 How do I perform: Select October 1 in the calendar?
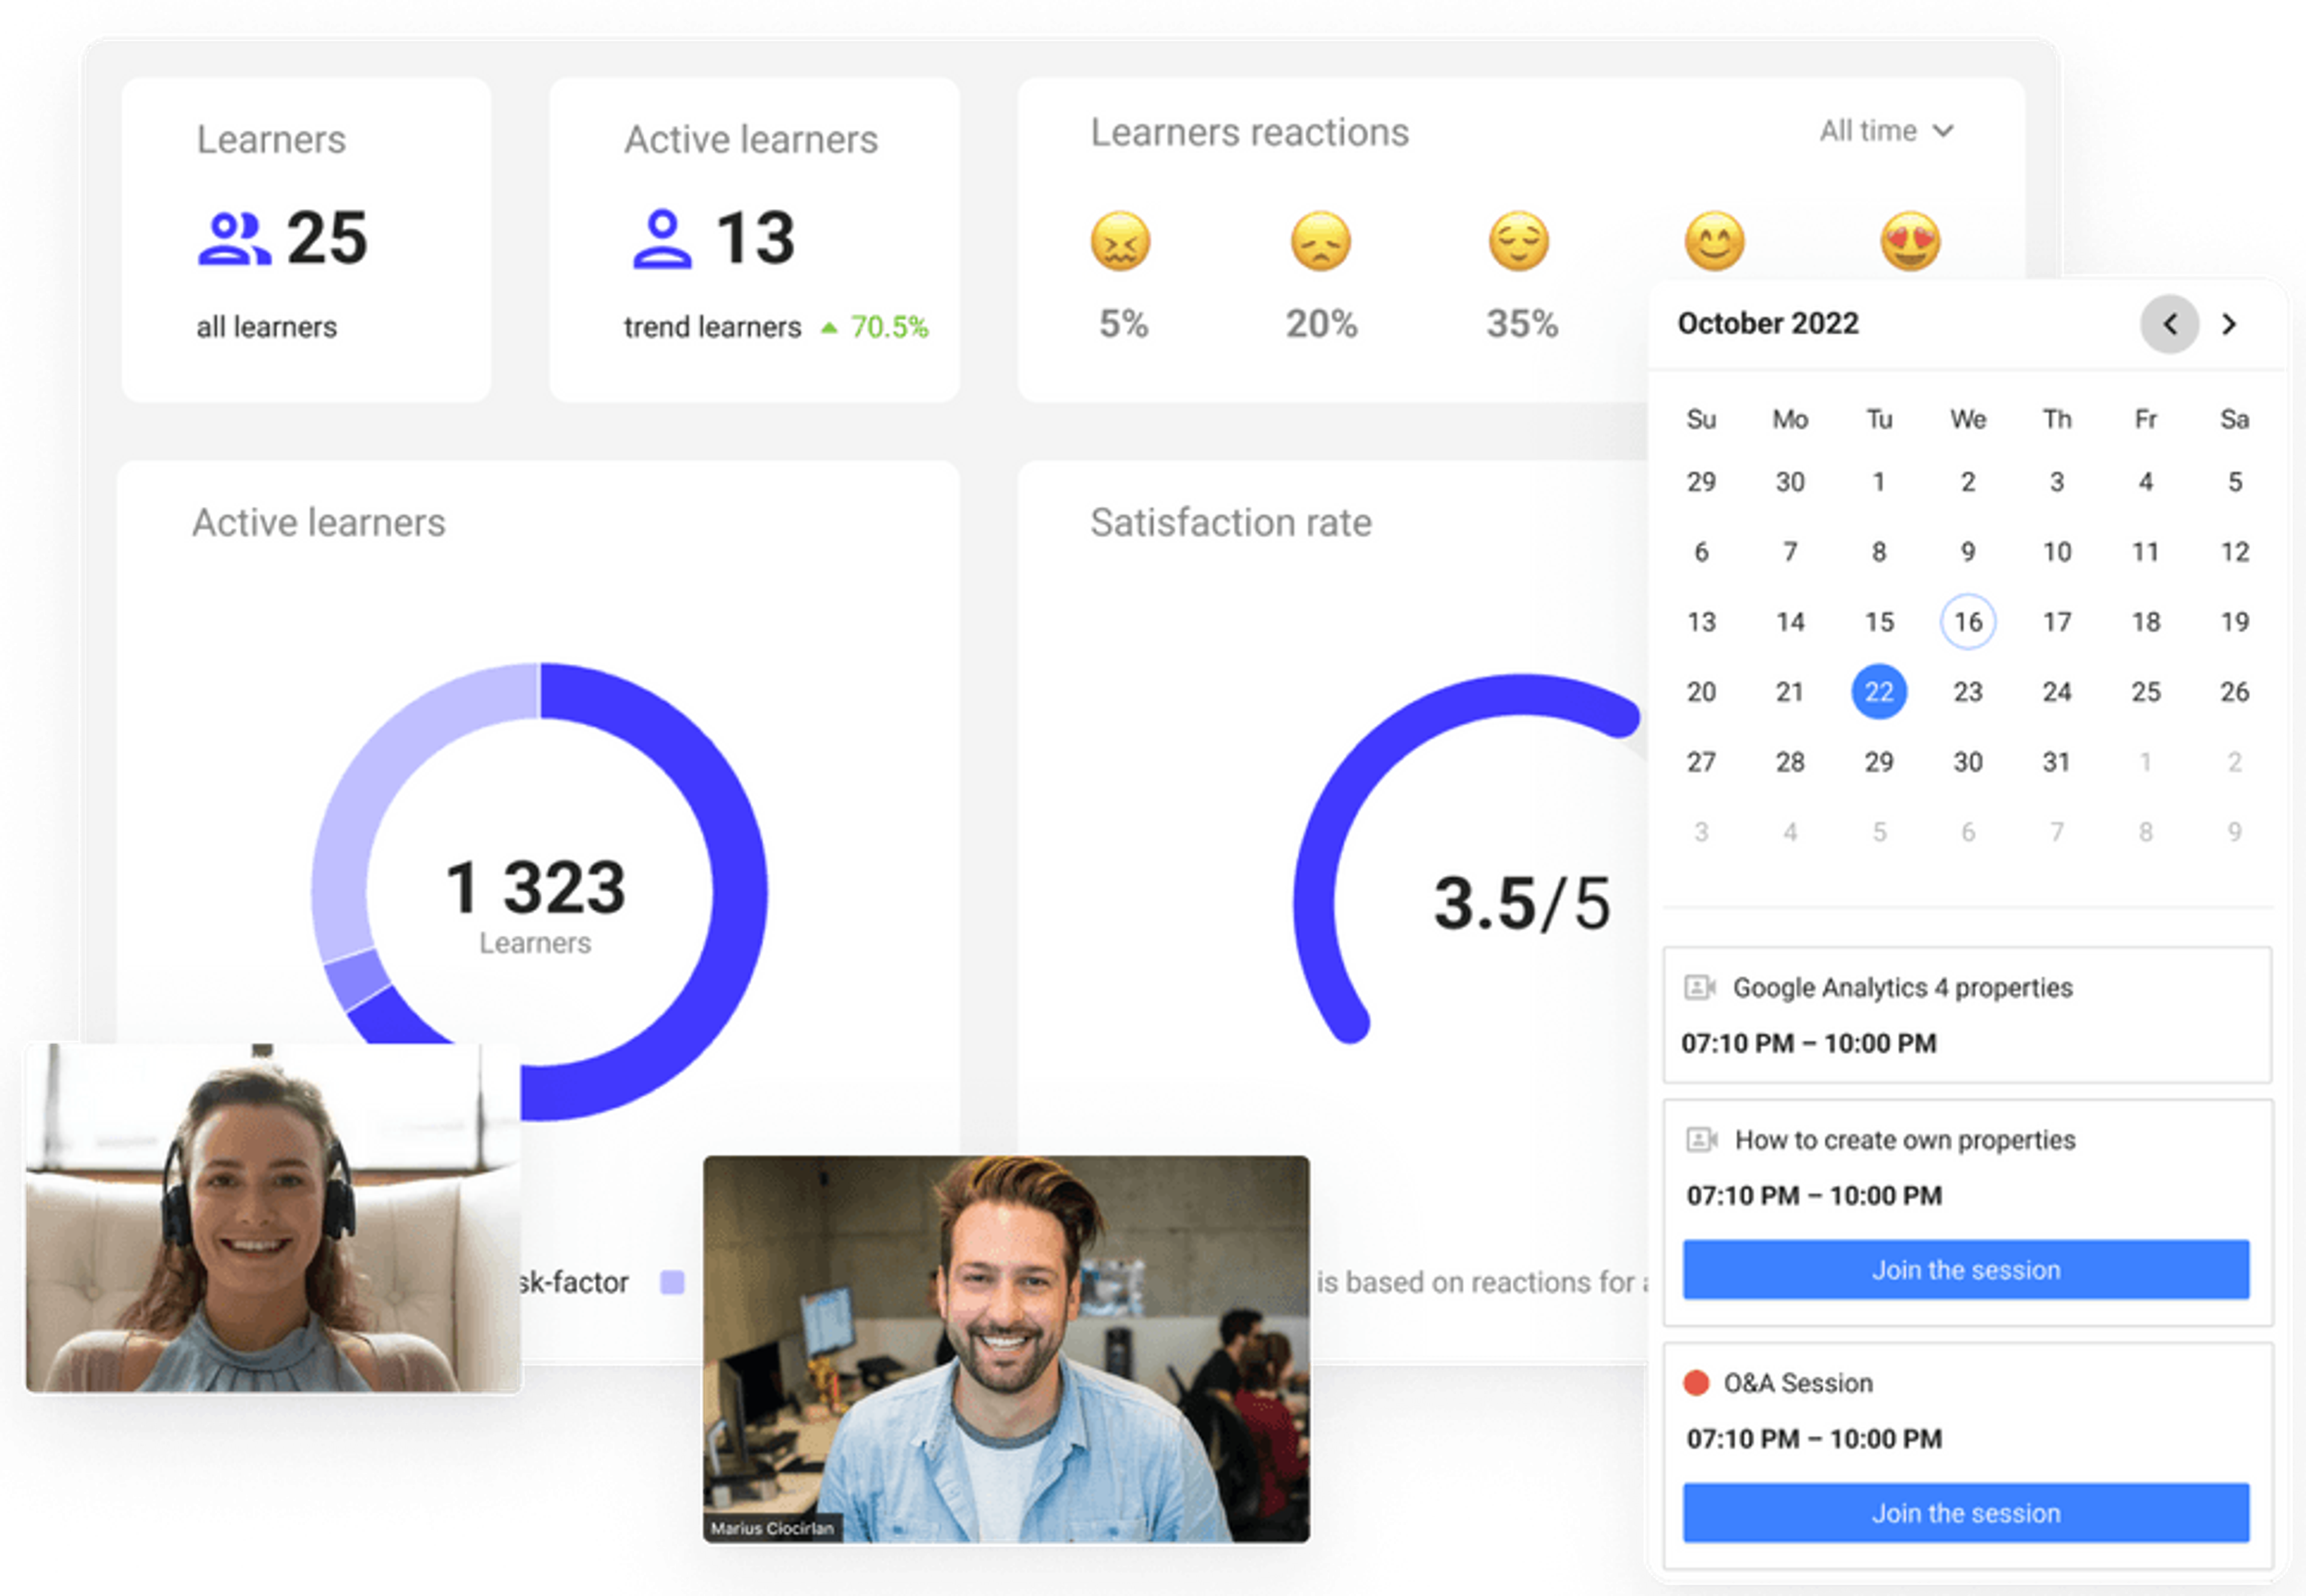1879,482
